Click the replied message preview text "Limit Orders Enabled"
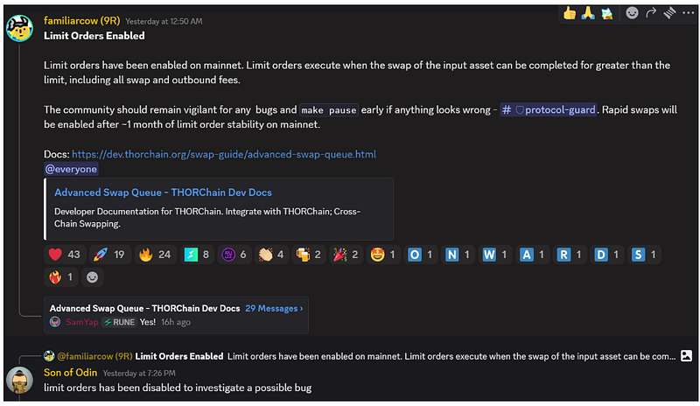The image size is (700, 406). (x=179, y=356)
